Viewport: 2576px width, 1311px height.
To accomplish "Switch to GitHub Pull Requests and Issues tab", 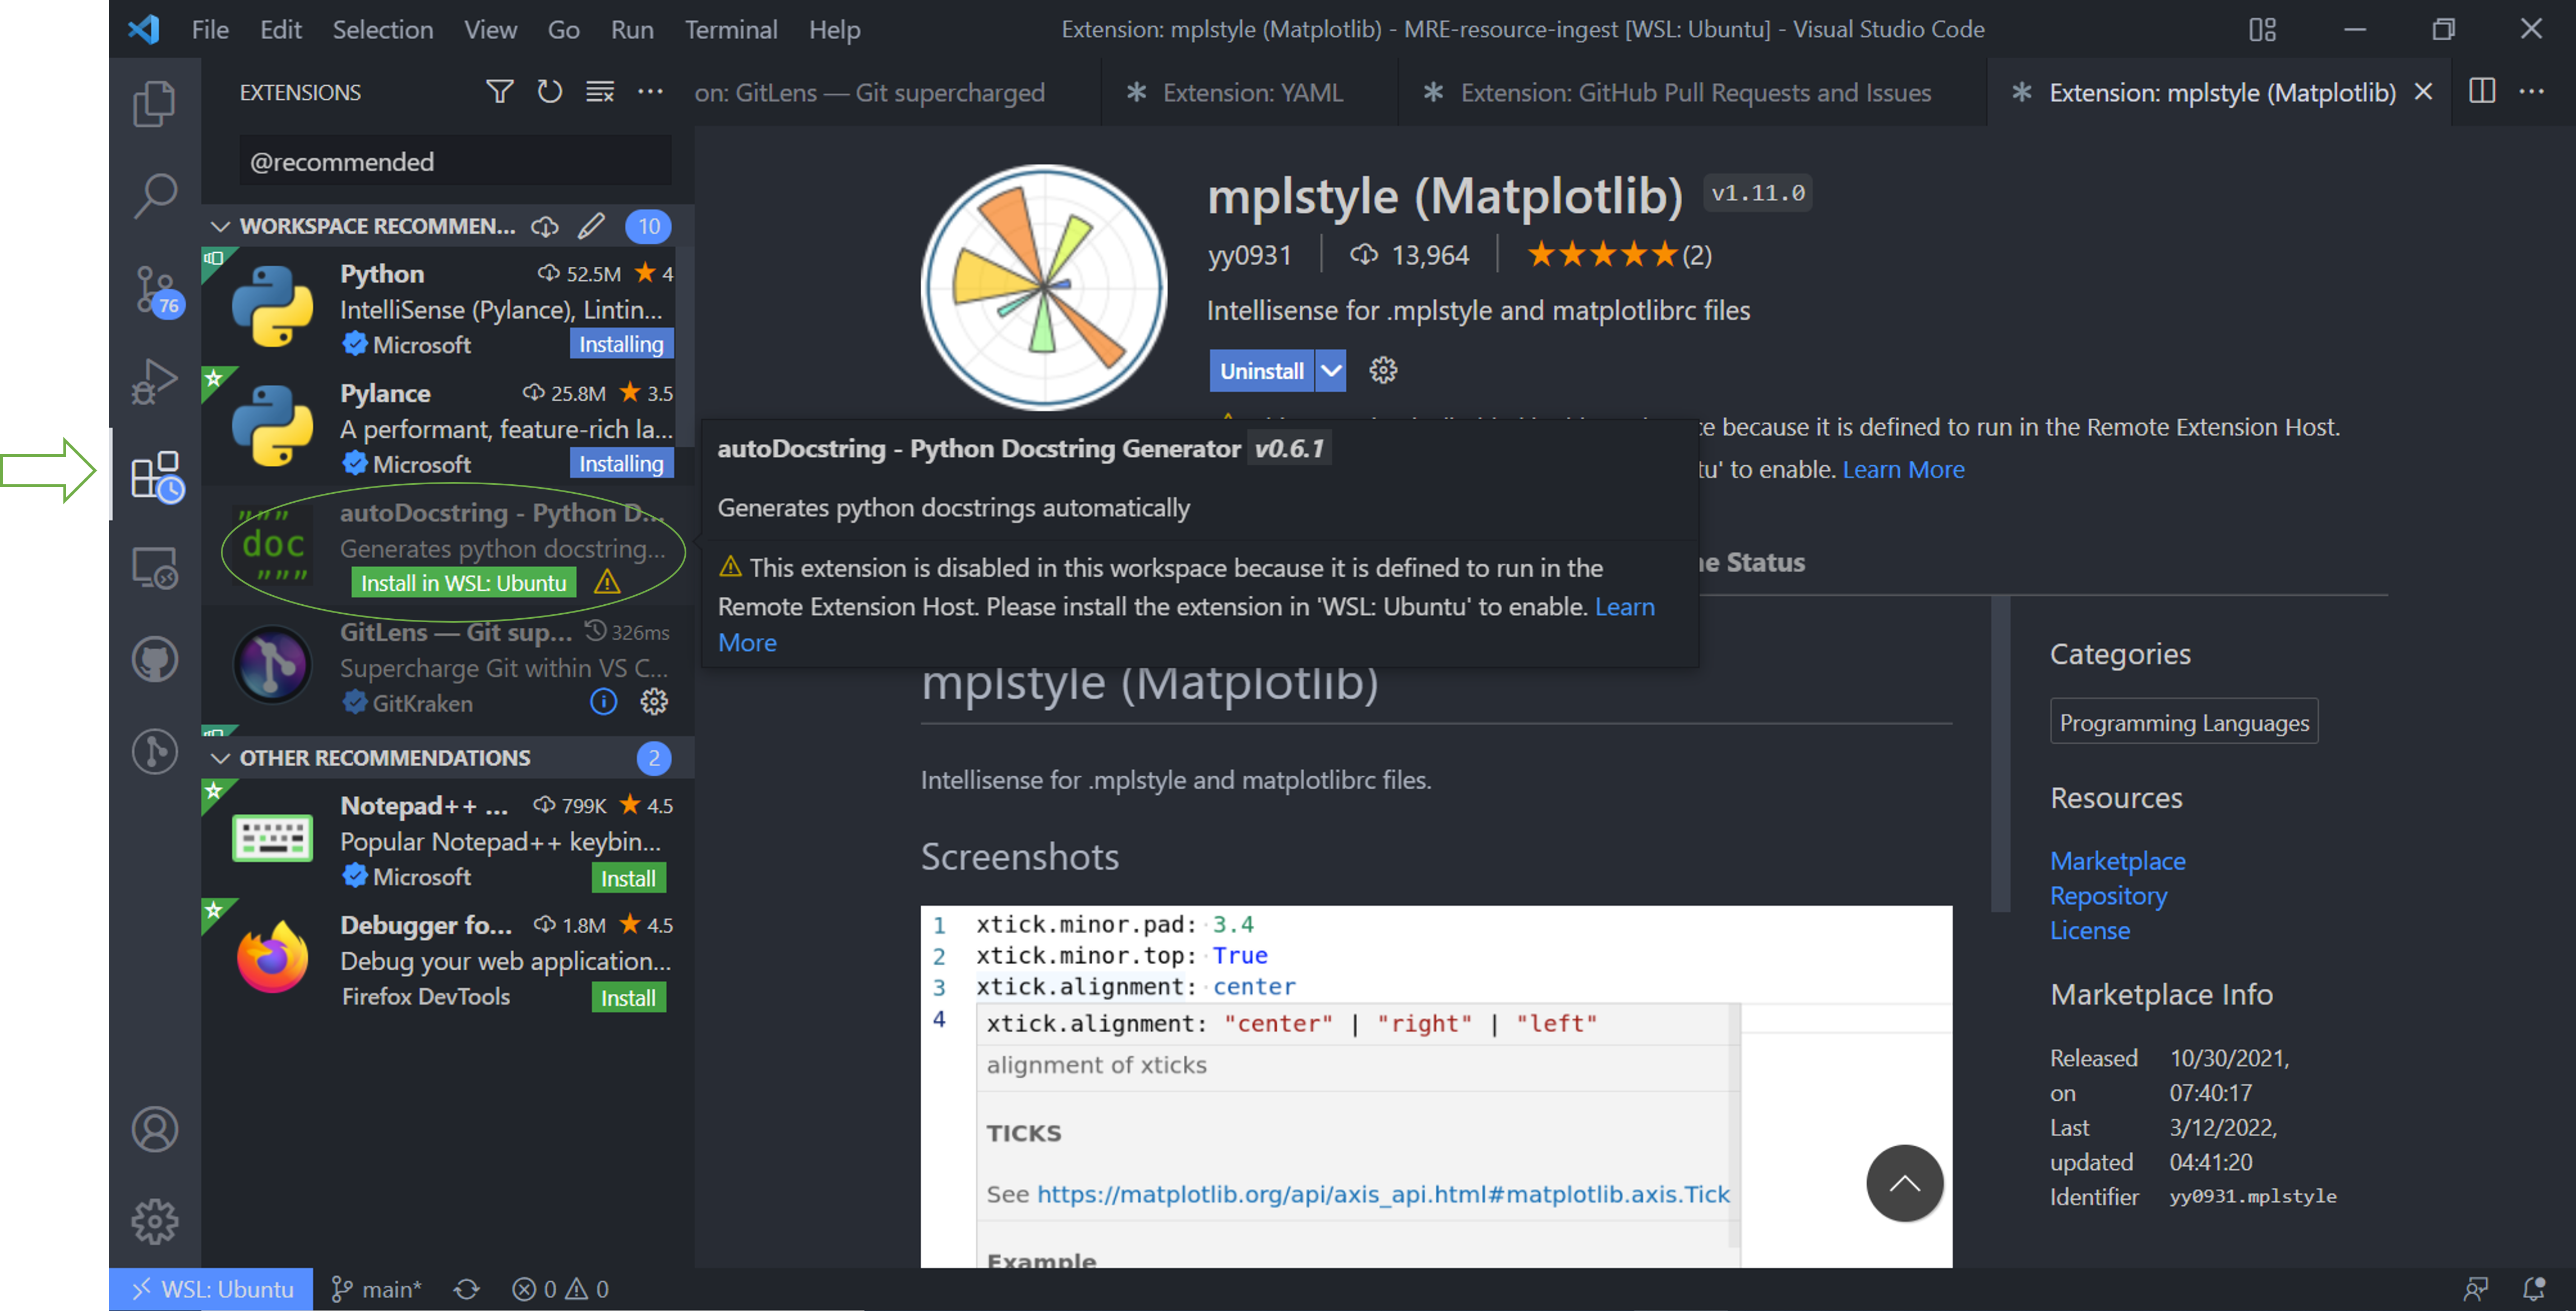I will [1693, 92].
